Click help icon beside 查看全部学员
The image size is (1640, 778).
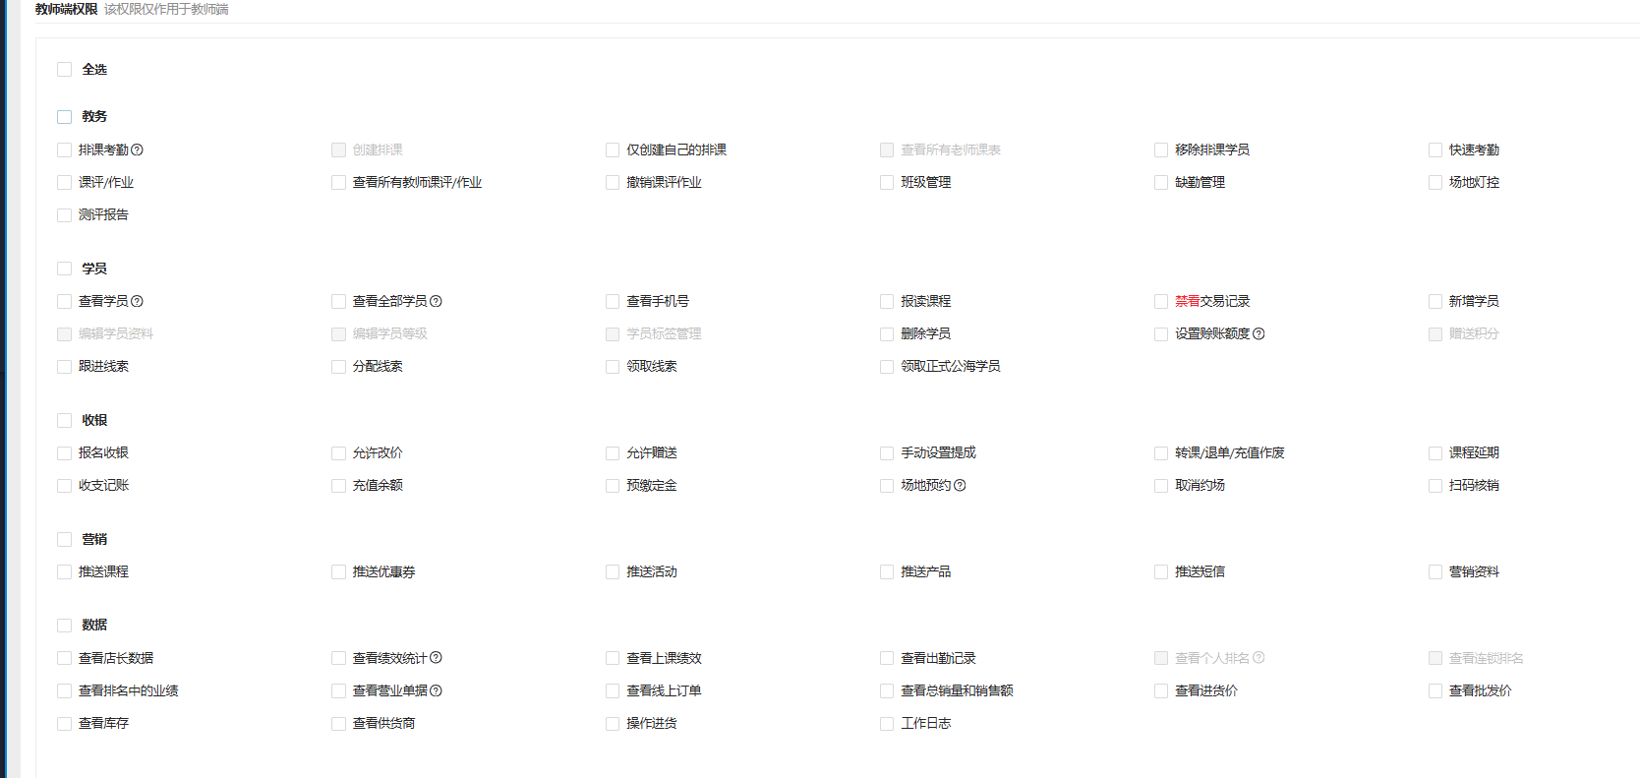(437, 301)
